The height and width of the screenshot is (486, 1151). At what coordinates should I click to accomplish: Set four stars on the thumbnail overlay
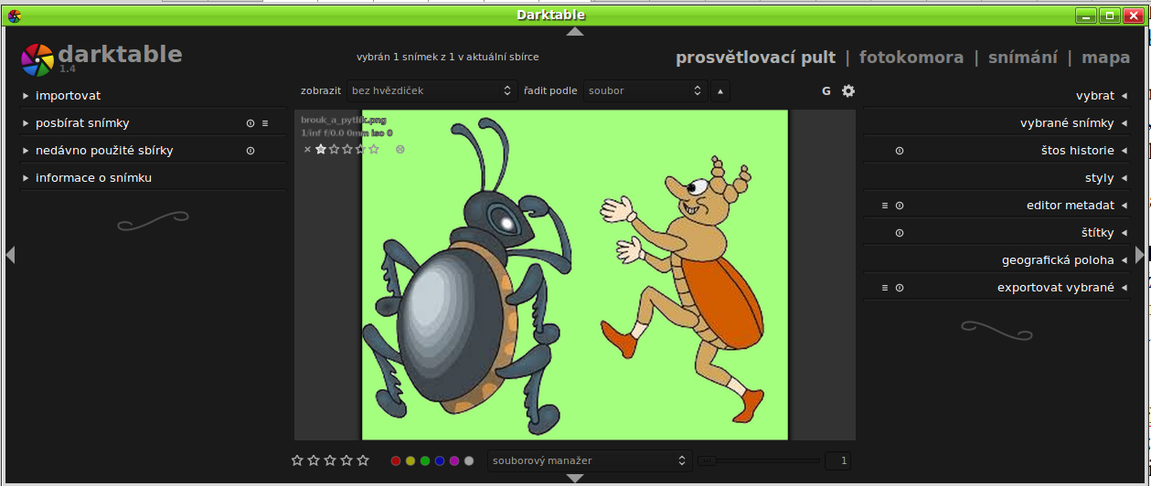360,149
